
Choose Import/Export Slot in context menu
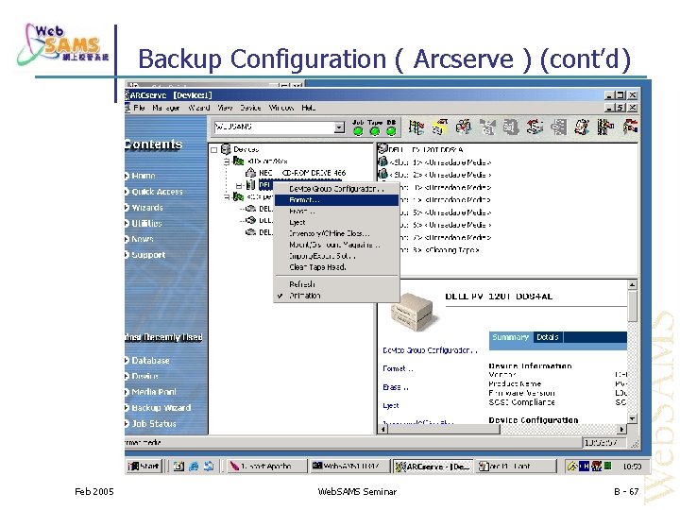[336, 256]
